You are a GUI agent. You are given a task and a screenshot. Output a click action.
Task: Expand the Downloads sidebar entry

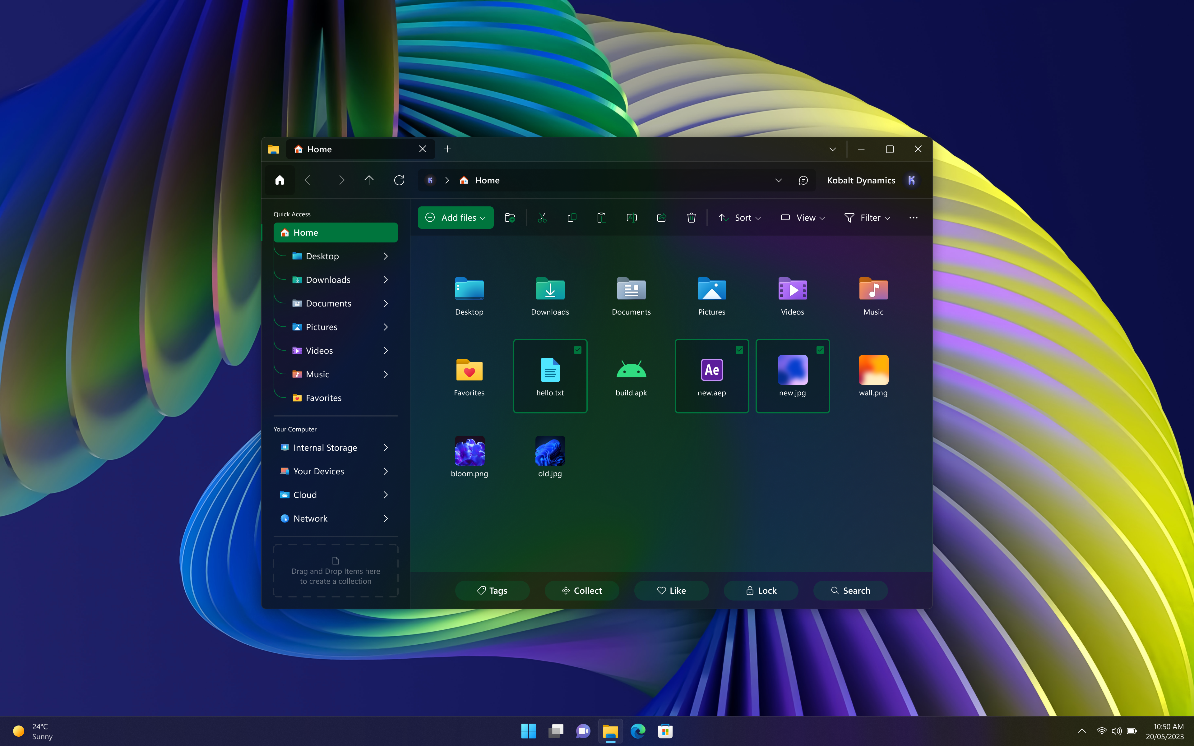click(x=385, y=279)
